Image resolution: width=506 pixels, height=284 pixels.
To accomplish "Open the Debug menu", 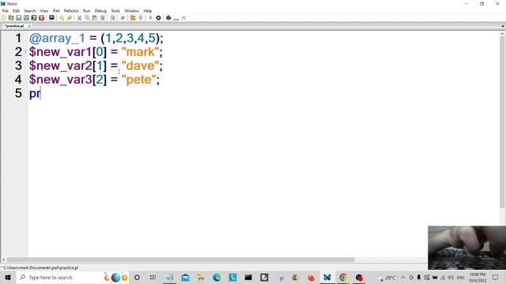I will pos(100,10).
